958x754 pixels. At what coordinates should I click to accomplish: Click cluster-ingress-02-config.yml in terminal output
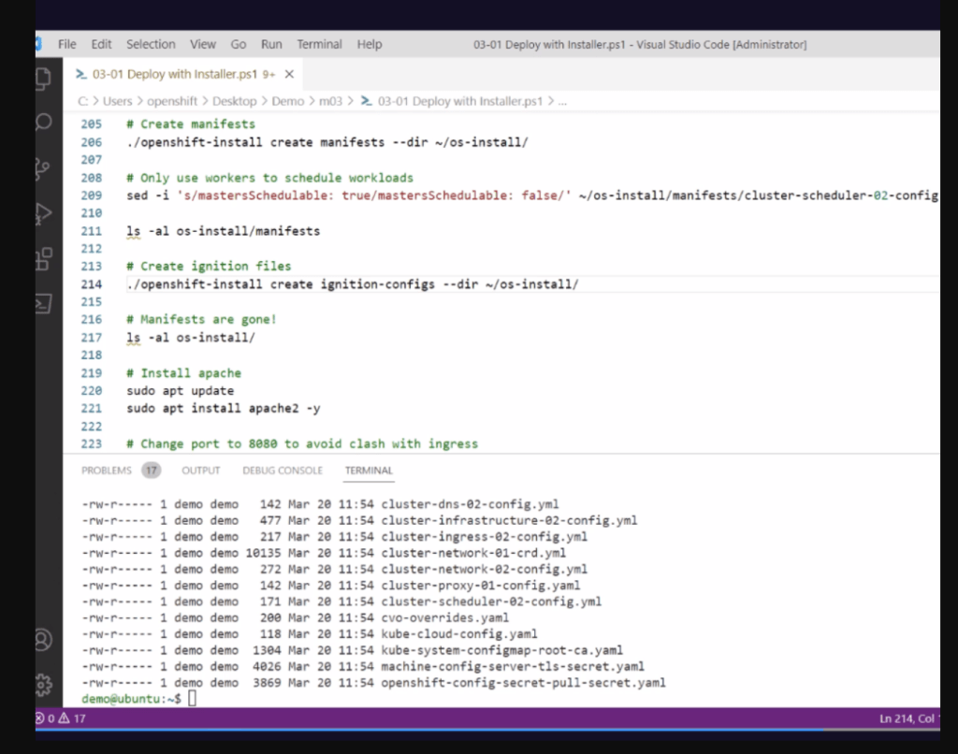[484, 536]
